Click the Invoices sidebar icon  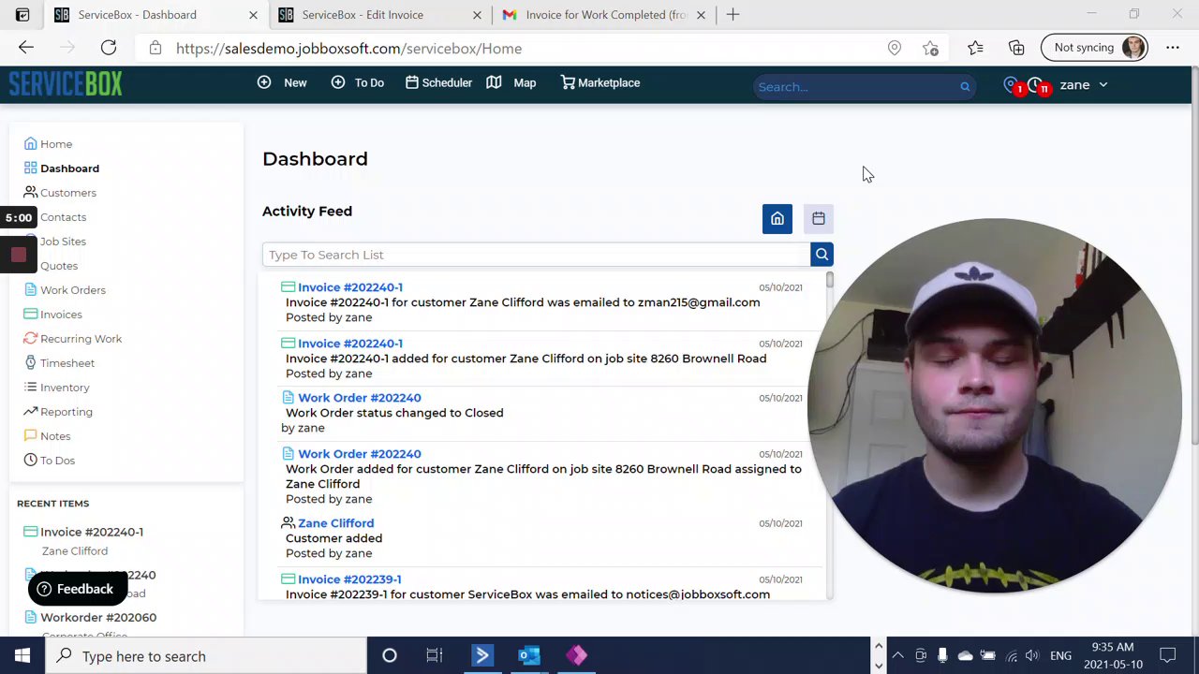click(30, 314)
